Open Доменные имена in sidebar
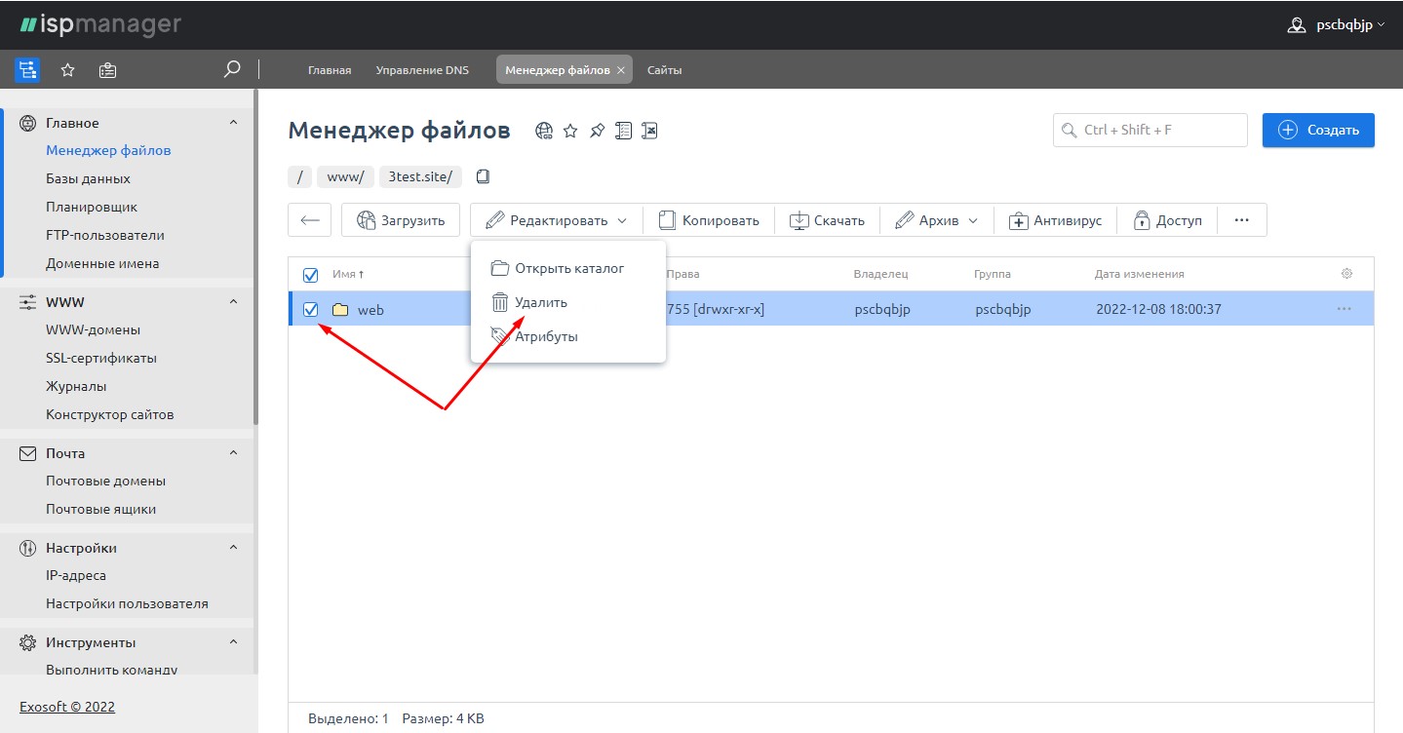Screen dimensions: 1403x733 (x=102, y=264)
